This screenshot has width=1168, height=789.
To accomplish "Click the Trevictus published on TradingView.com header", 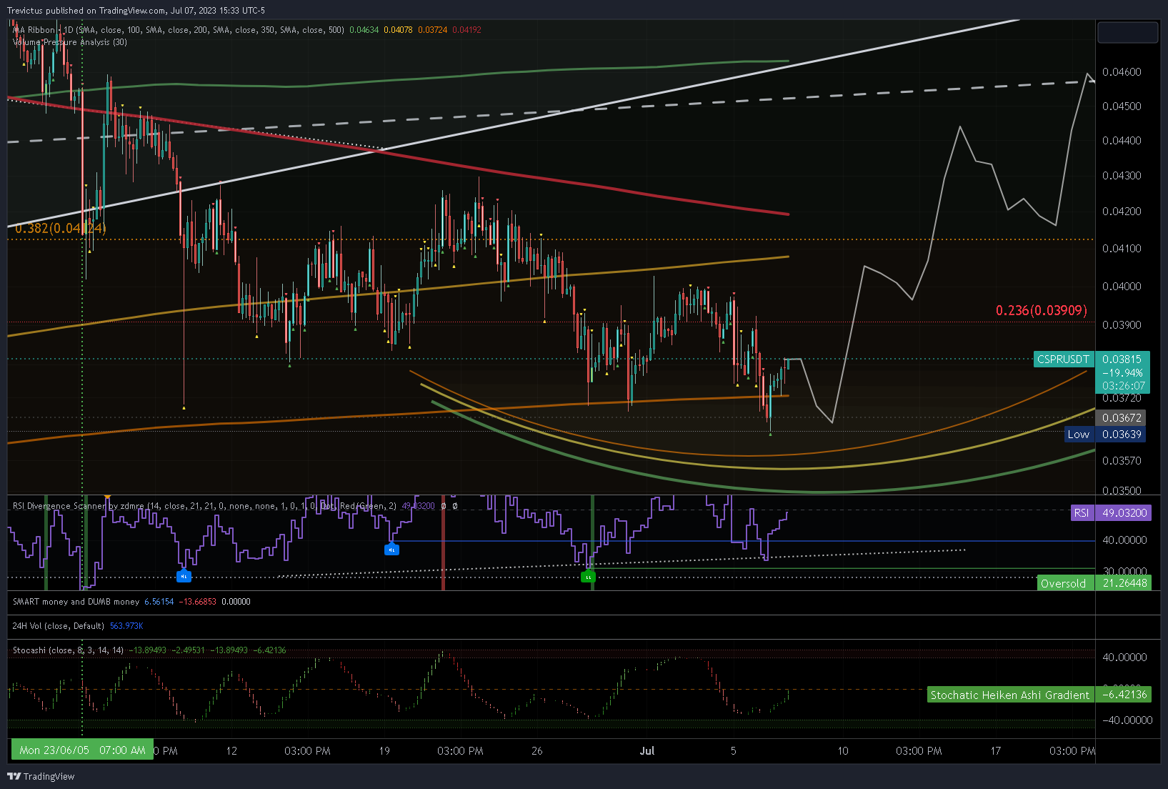I will 136,11.
